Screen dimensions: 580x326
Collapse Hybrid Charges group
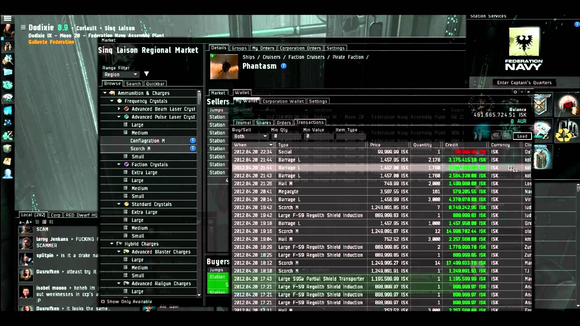coord(112,244)
